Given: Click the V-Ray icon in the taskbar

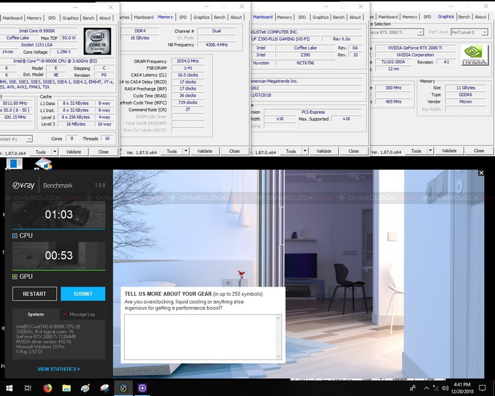Looking at the screenshot, I should coord(123,388).
